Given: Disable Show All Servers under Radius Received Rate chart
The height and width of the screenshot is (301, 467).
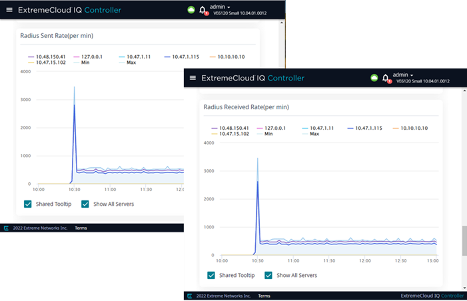Looking at the screenshot, I should click(268, 275).
